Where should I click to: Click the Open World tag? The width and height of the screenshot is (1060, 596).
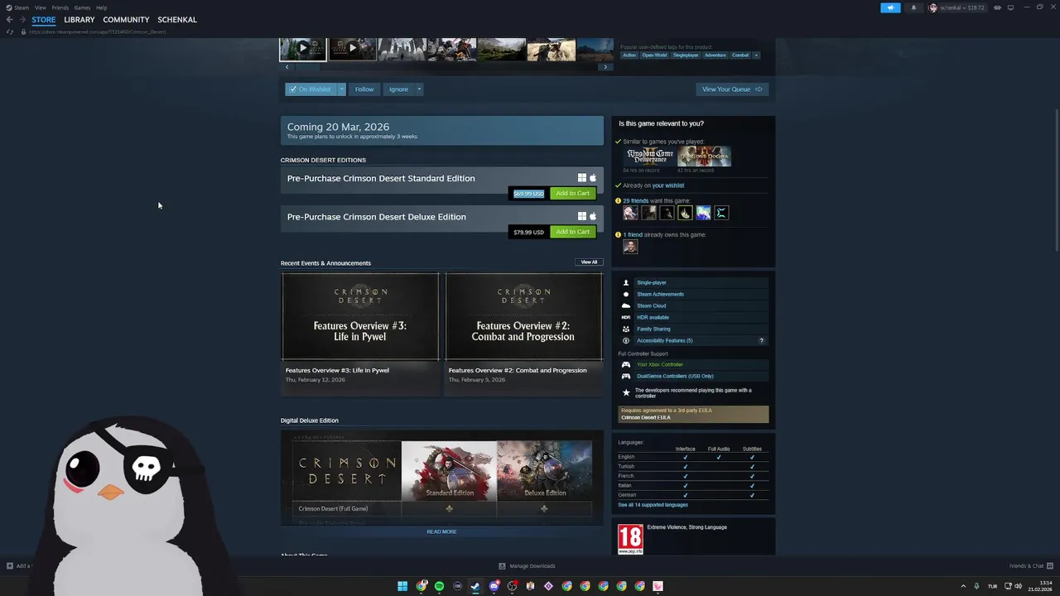[x=654, y=55]
